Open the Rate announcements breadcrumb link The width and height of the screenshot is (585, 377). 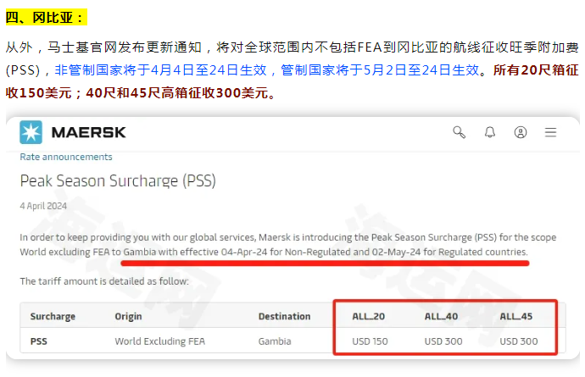(x=66, y=157)
